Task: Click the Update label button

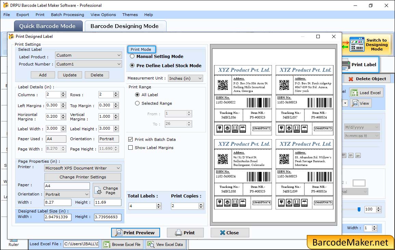Action: (x=70, y=75)
